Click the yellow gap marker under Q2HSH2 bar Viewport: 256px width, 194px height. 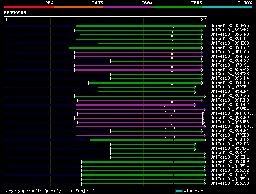[164, 106]
